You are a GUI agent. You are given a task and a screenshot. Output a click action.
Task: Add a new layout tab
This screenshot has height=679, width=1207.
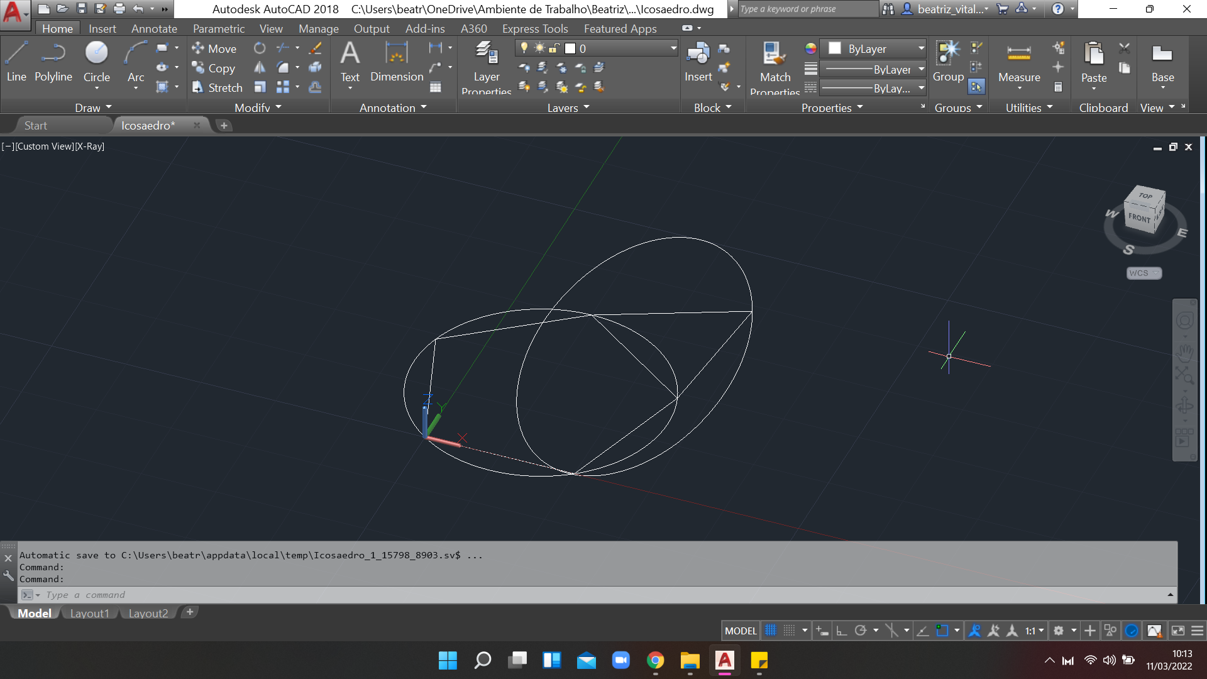pos(190,612)
